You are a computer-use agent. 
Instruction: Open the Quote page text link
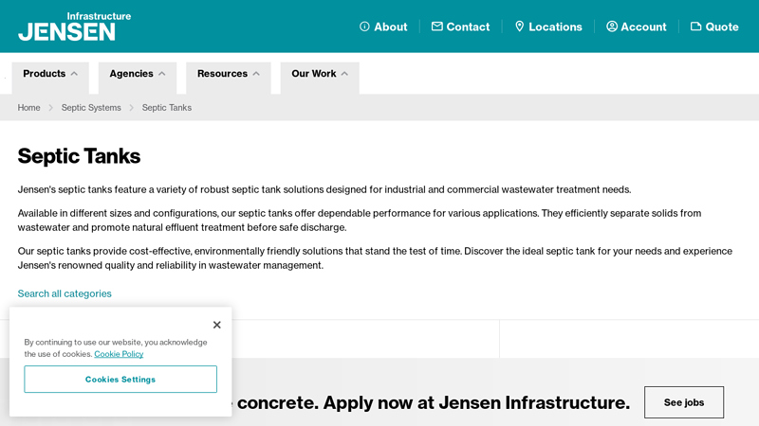[x=722, y=27]
